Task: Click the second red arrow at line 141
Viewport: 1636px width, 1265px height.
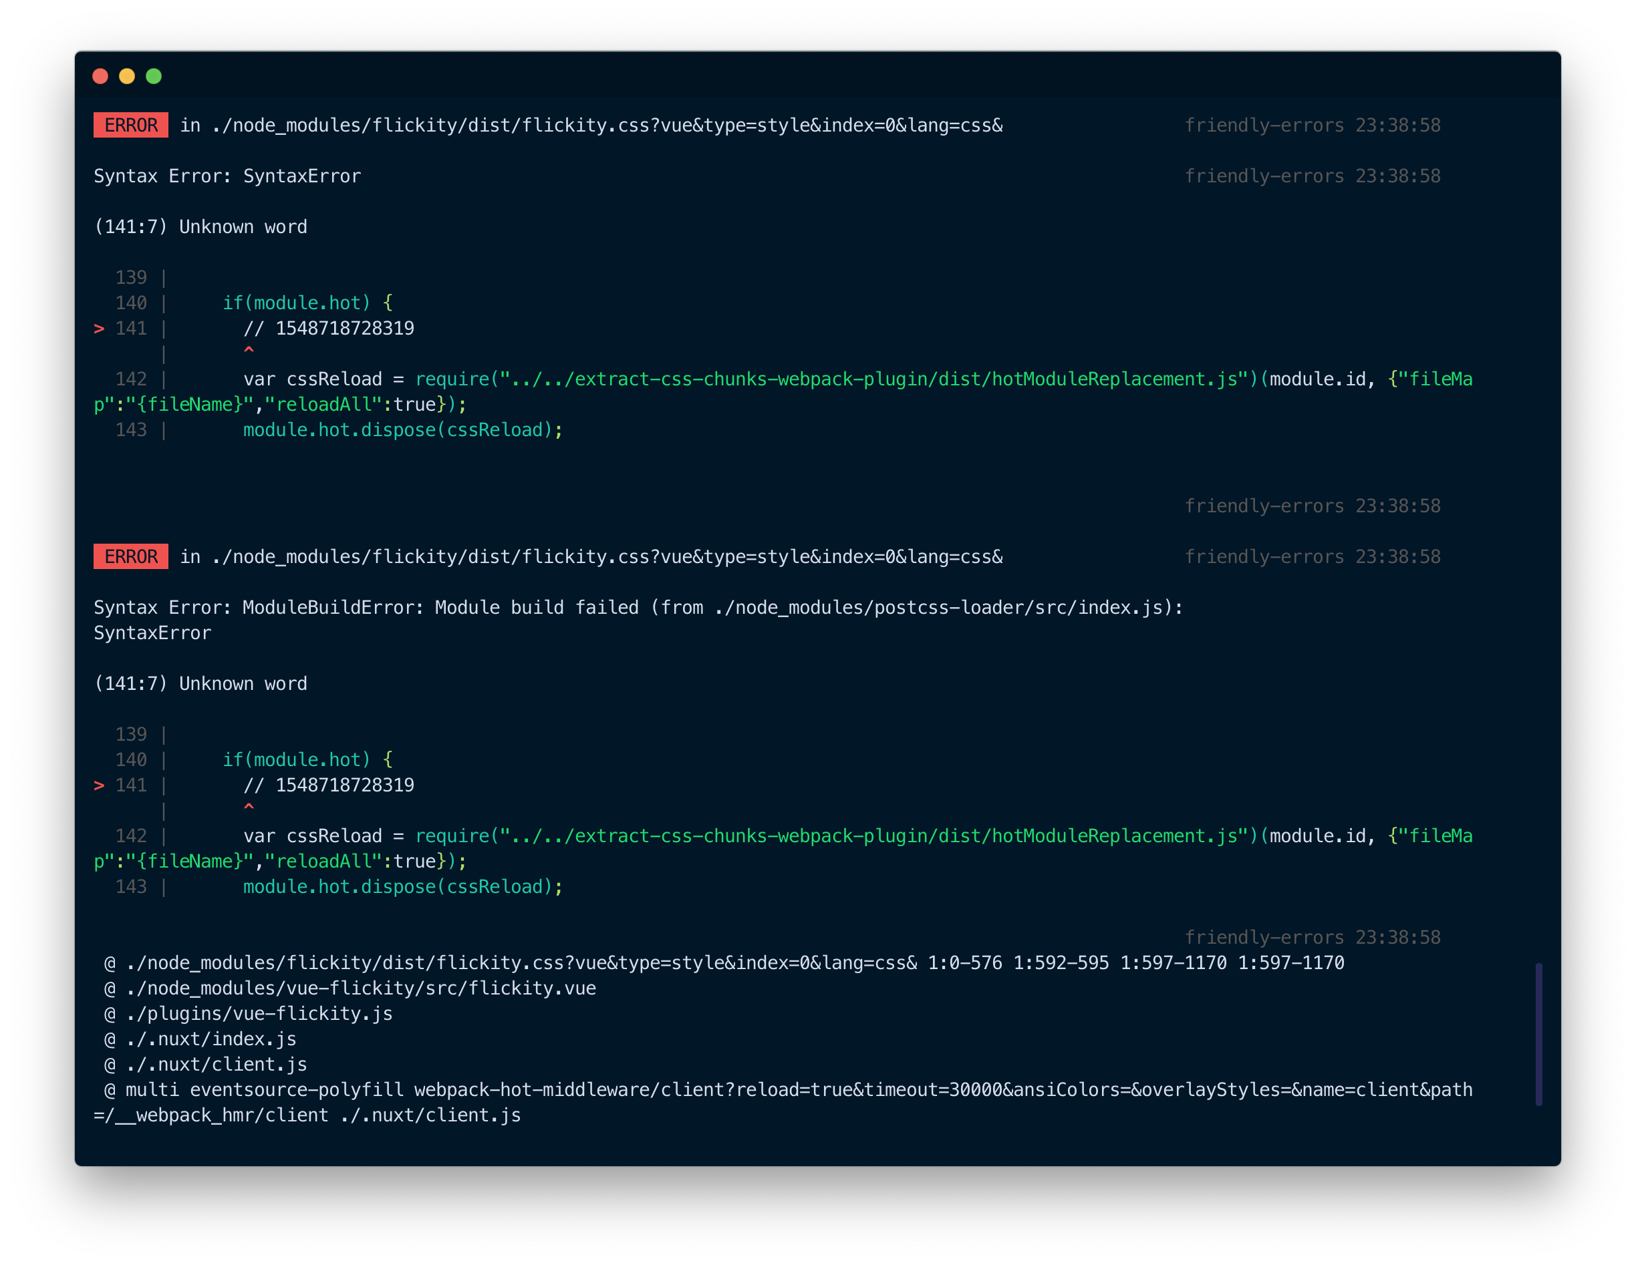Action: pos(99,785)
